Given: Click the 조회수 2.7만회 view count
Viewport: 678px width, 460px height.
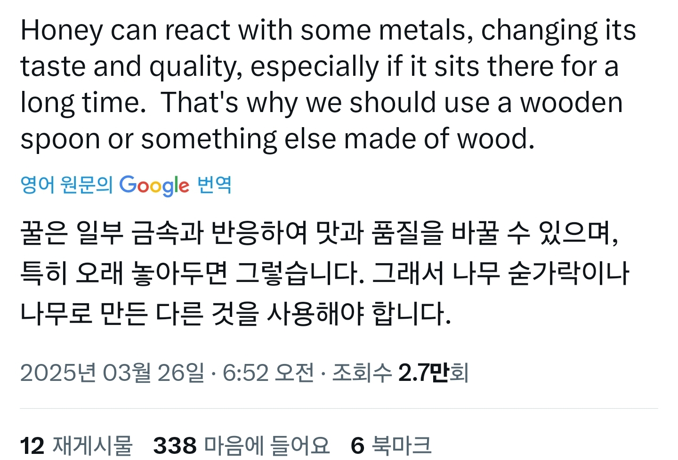Looking at the screenshot, I should (400, 373).
